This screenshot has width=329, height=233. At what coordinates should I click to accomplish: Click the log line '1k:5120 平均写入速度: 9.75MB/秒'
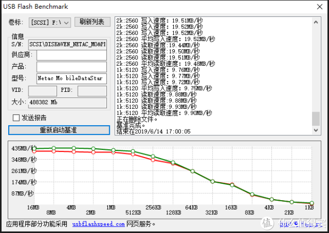[164, 89]
